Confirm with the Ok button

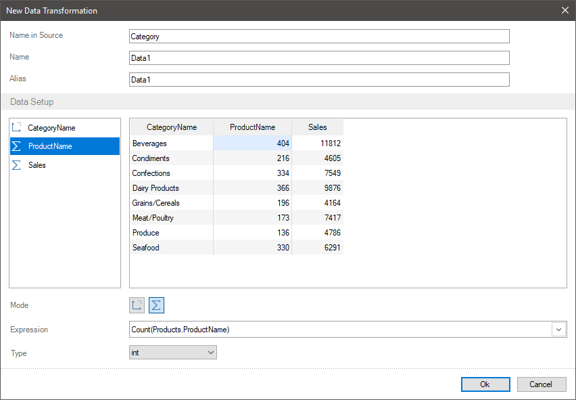pos(485,384)
